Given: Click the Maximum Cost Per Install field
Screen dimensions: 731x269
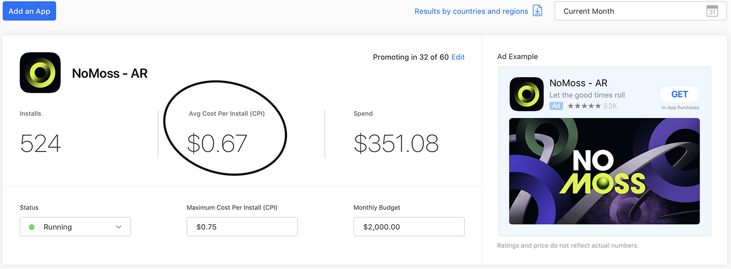Looking at the screenshot, I should [x=242, y=227].
